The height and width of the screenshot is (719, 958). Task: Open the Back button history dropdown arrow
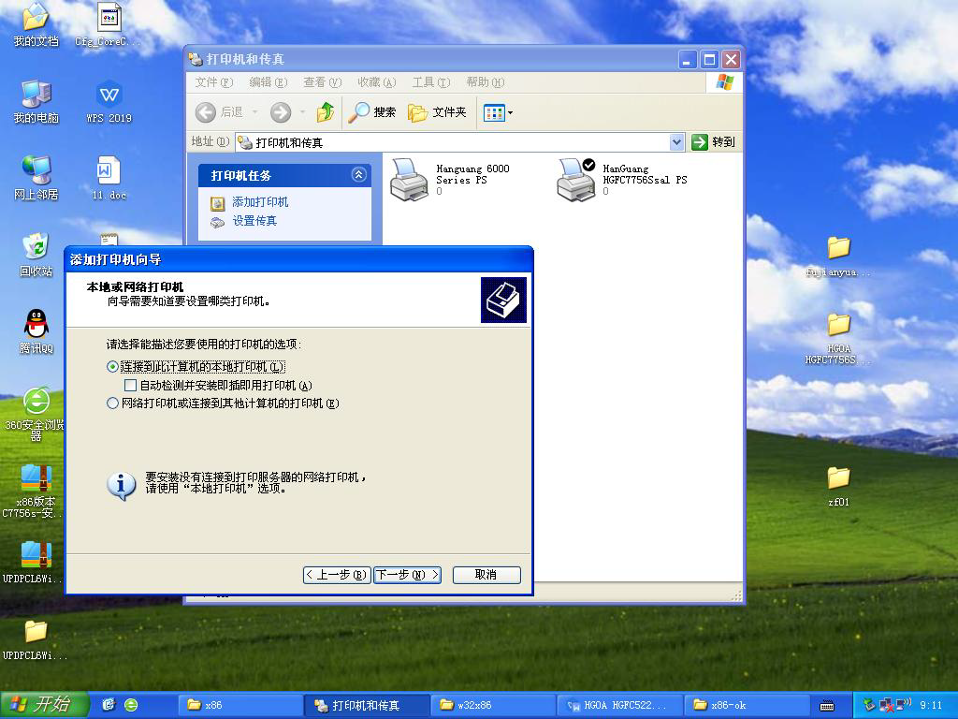(254, 112)
